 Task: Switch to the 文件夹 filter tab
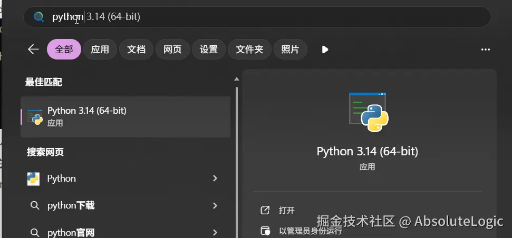(x=249, y=49)
